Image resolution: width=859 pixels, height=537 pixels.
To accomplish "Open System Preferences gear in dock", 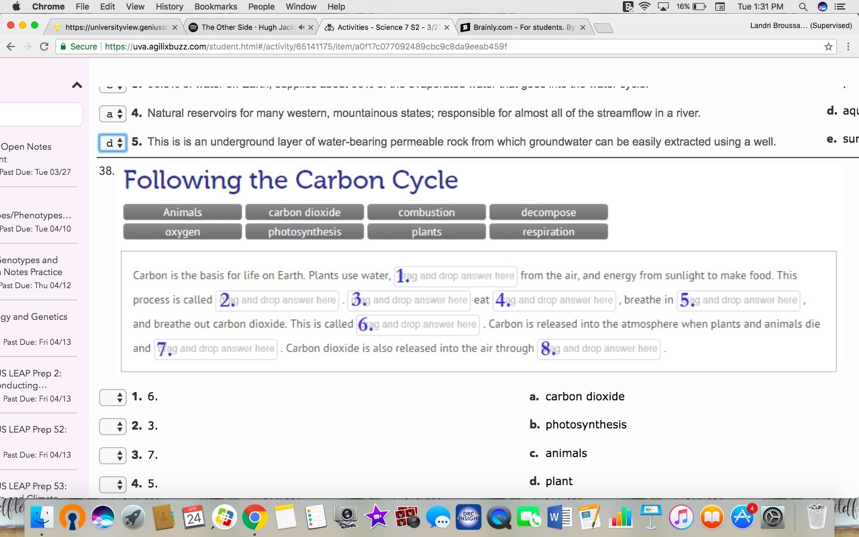I will 773,517.
